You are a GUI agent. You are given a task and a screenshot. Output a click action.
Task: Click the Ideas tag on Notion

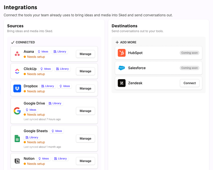pyautogui.click(x=44, y=159)
